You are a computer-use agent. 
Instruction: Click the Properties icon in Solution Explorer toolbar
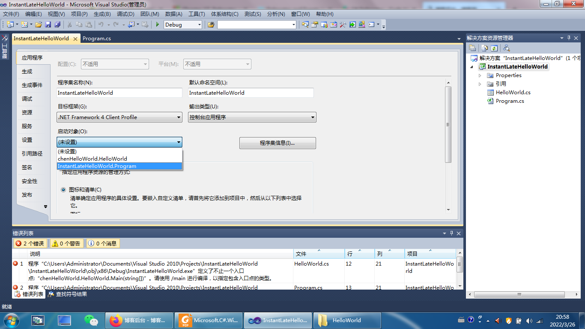point(472,48)
